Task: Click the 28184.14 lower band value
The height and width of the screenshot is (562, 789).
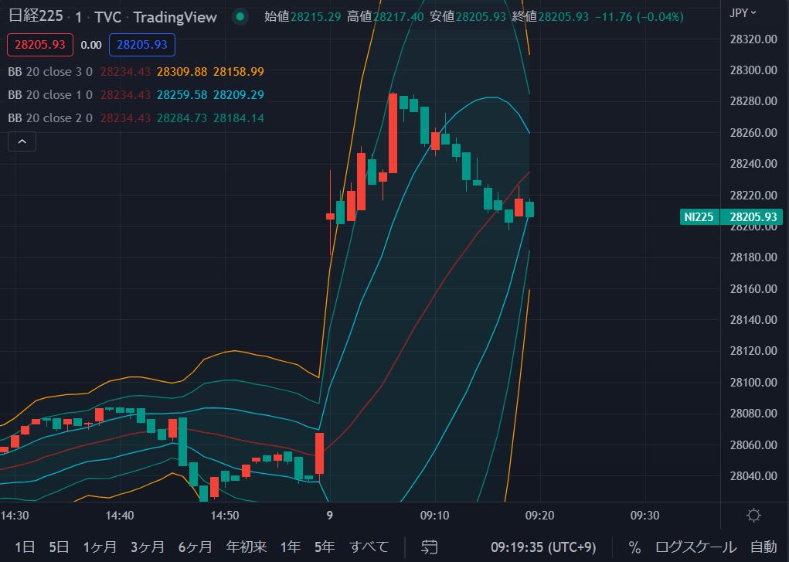Action: (239, 118)
